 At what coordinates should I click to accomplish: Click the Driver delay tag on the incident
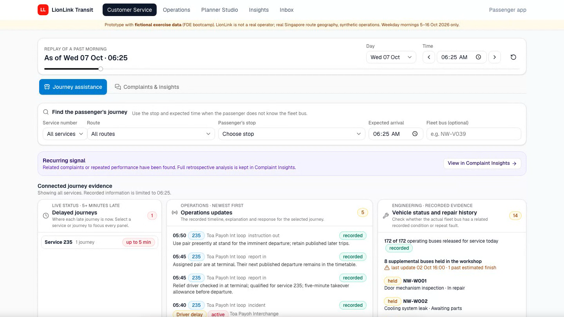pyautogui.click(x=190, y=314)
